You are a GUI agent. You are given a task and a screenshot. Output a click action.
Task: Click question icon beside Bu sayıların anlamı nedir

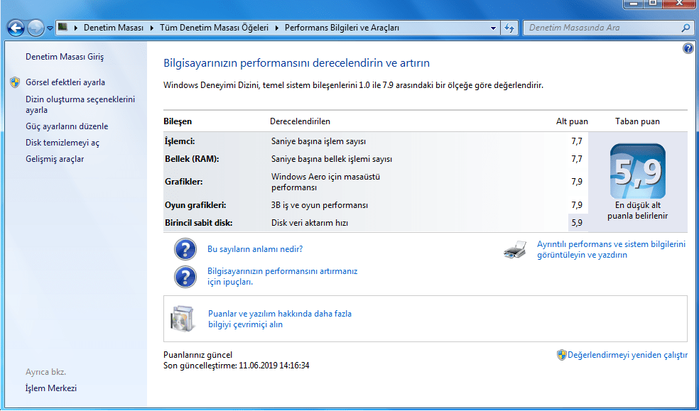185,249
